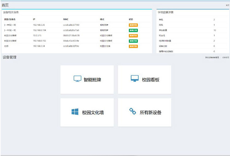Select IP cell 10.0.3.15
This screenshot has height=156, width=230.
coord(37,35)
